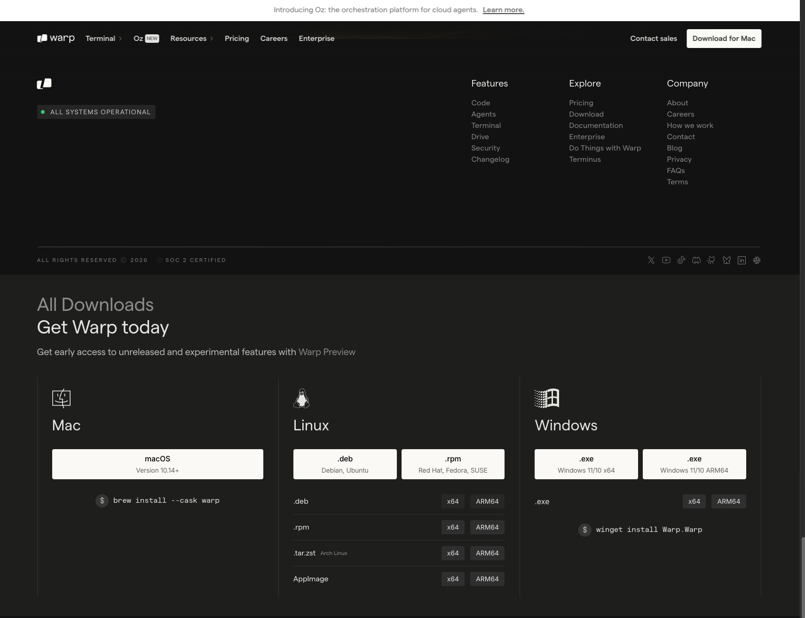Click the Warp logo in the navbar
The width and height of the screenshot is (805, 618).
pyautogui.click(x=56, y=38)
